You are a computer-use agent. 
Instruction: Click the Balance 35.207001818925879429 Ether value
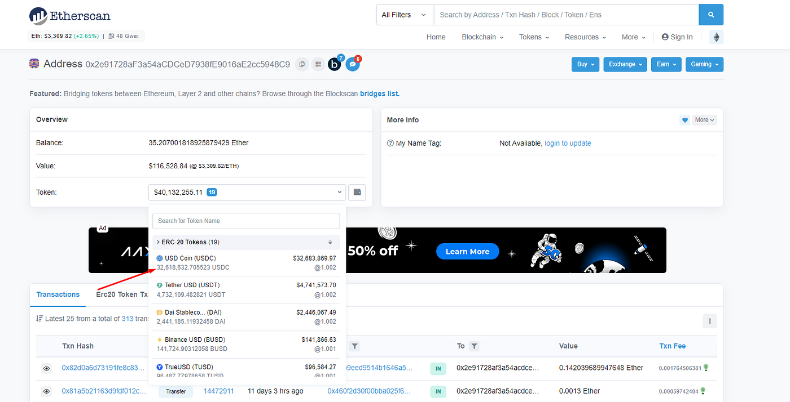click(199, 143)
